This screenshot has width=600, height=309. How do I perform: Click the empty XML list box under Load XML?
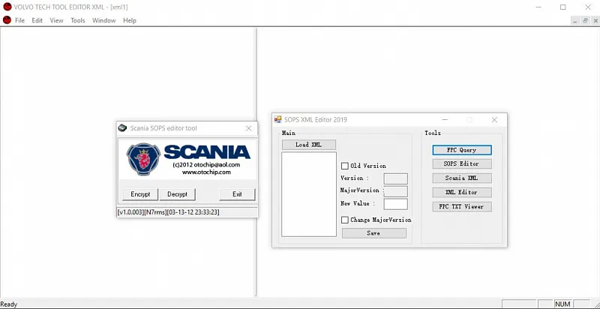309,194
